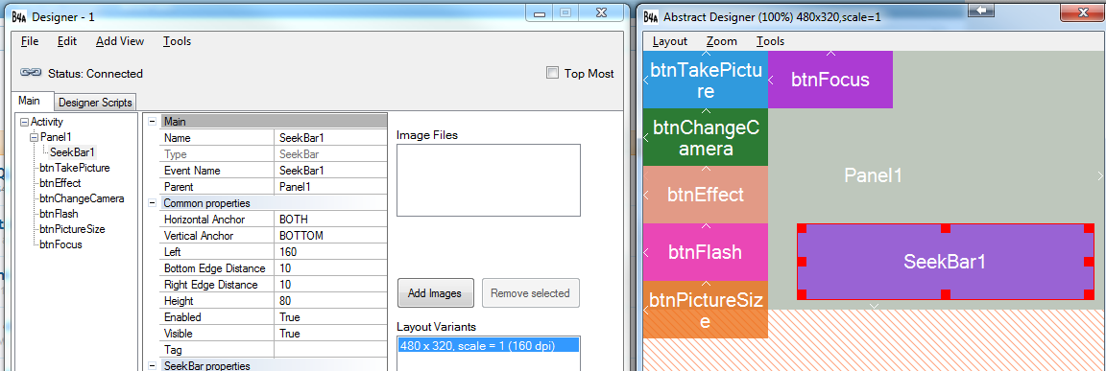Click the connection chain icon beside Status
Screen dimensions: 1106x371
point(31,73)
